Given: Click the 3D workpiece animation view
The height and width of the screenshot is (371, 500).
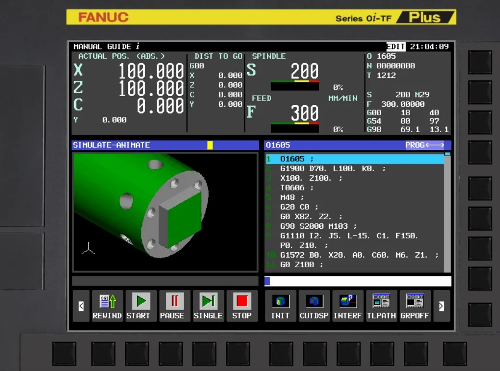Looking at the screenshot, I should 165,212.
